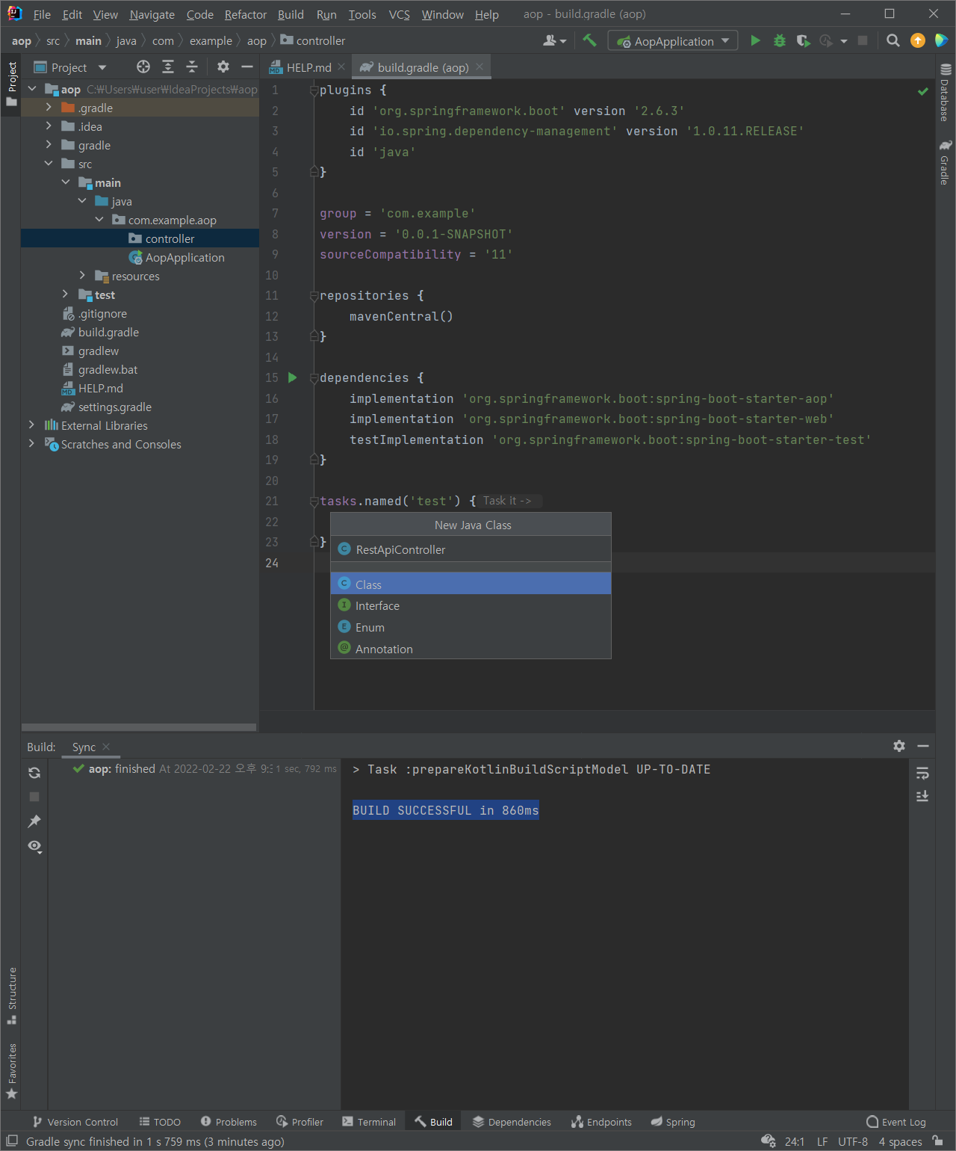Expand the test folder

coord(66,294)
